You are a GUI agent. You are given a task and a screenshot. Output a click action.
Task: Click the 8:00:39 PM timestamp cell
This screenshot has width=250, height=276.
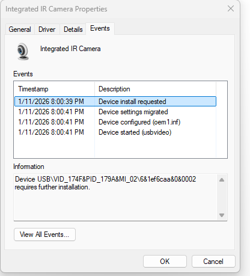point(51,102)
